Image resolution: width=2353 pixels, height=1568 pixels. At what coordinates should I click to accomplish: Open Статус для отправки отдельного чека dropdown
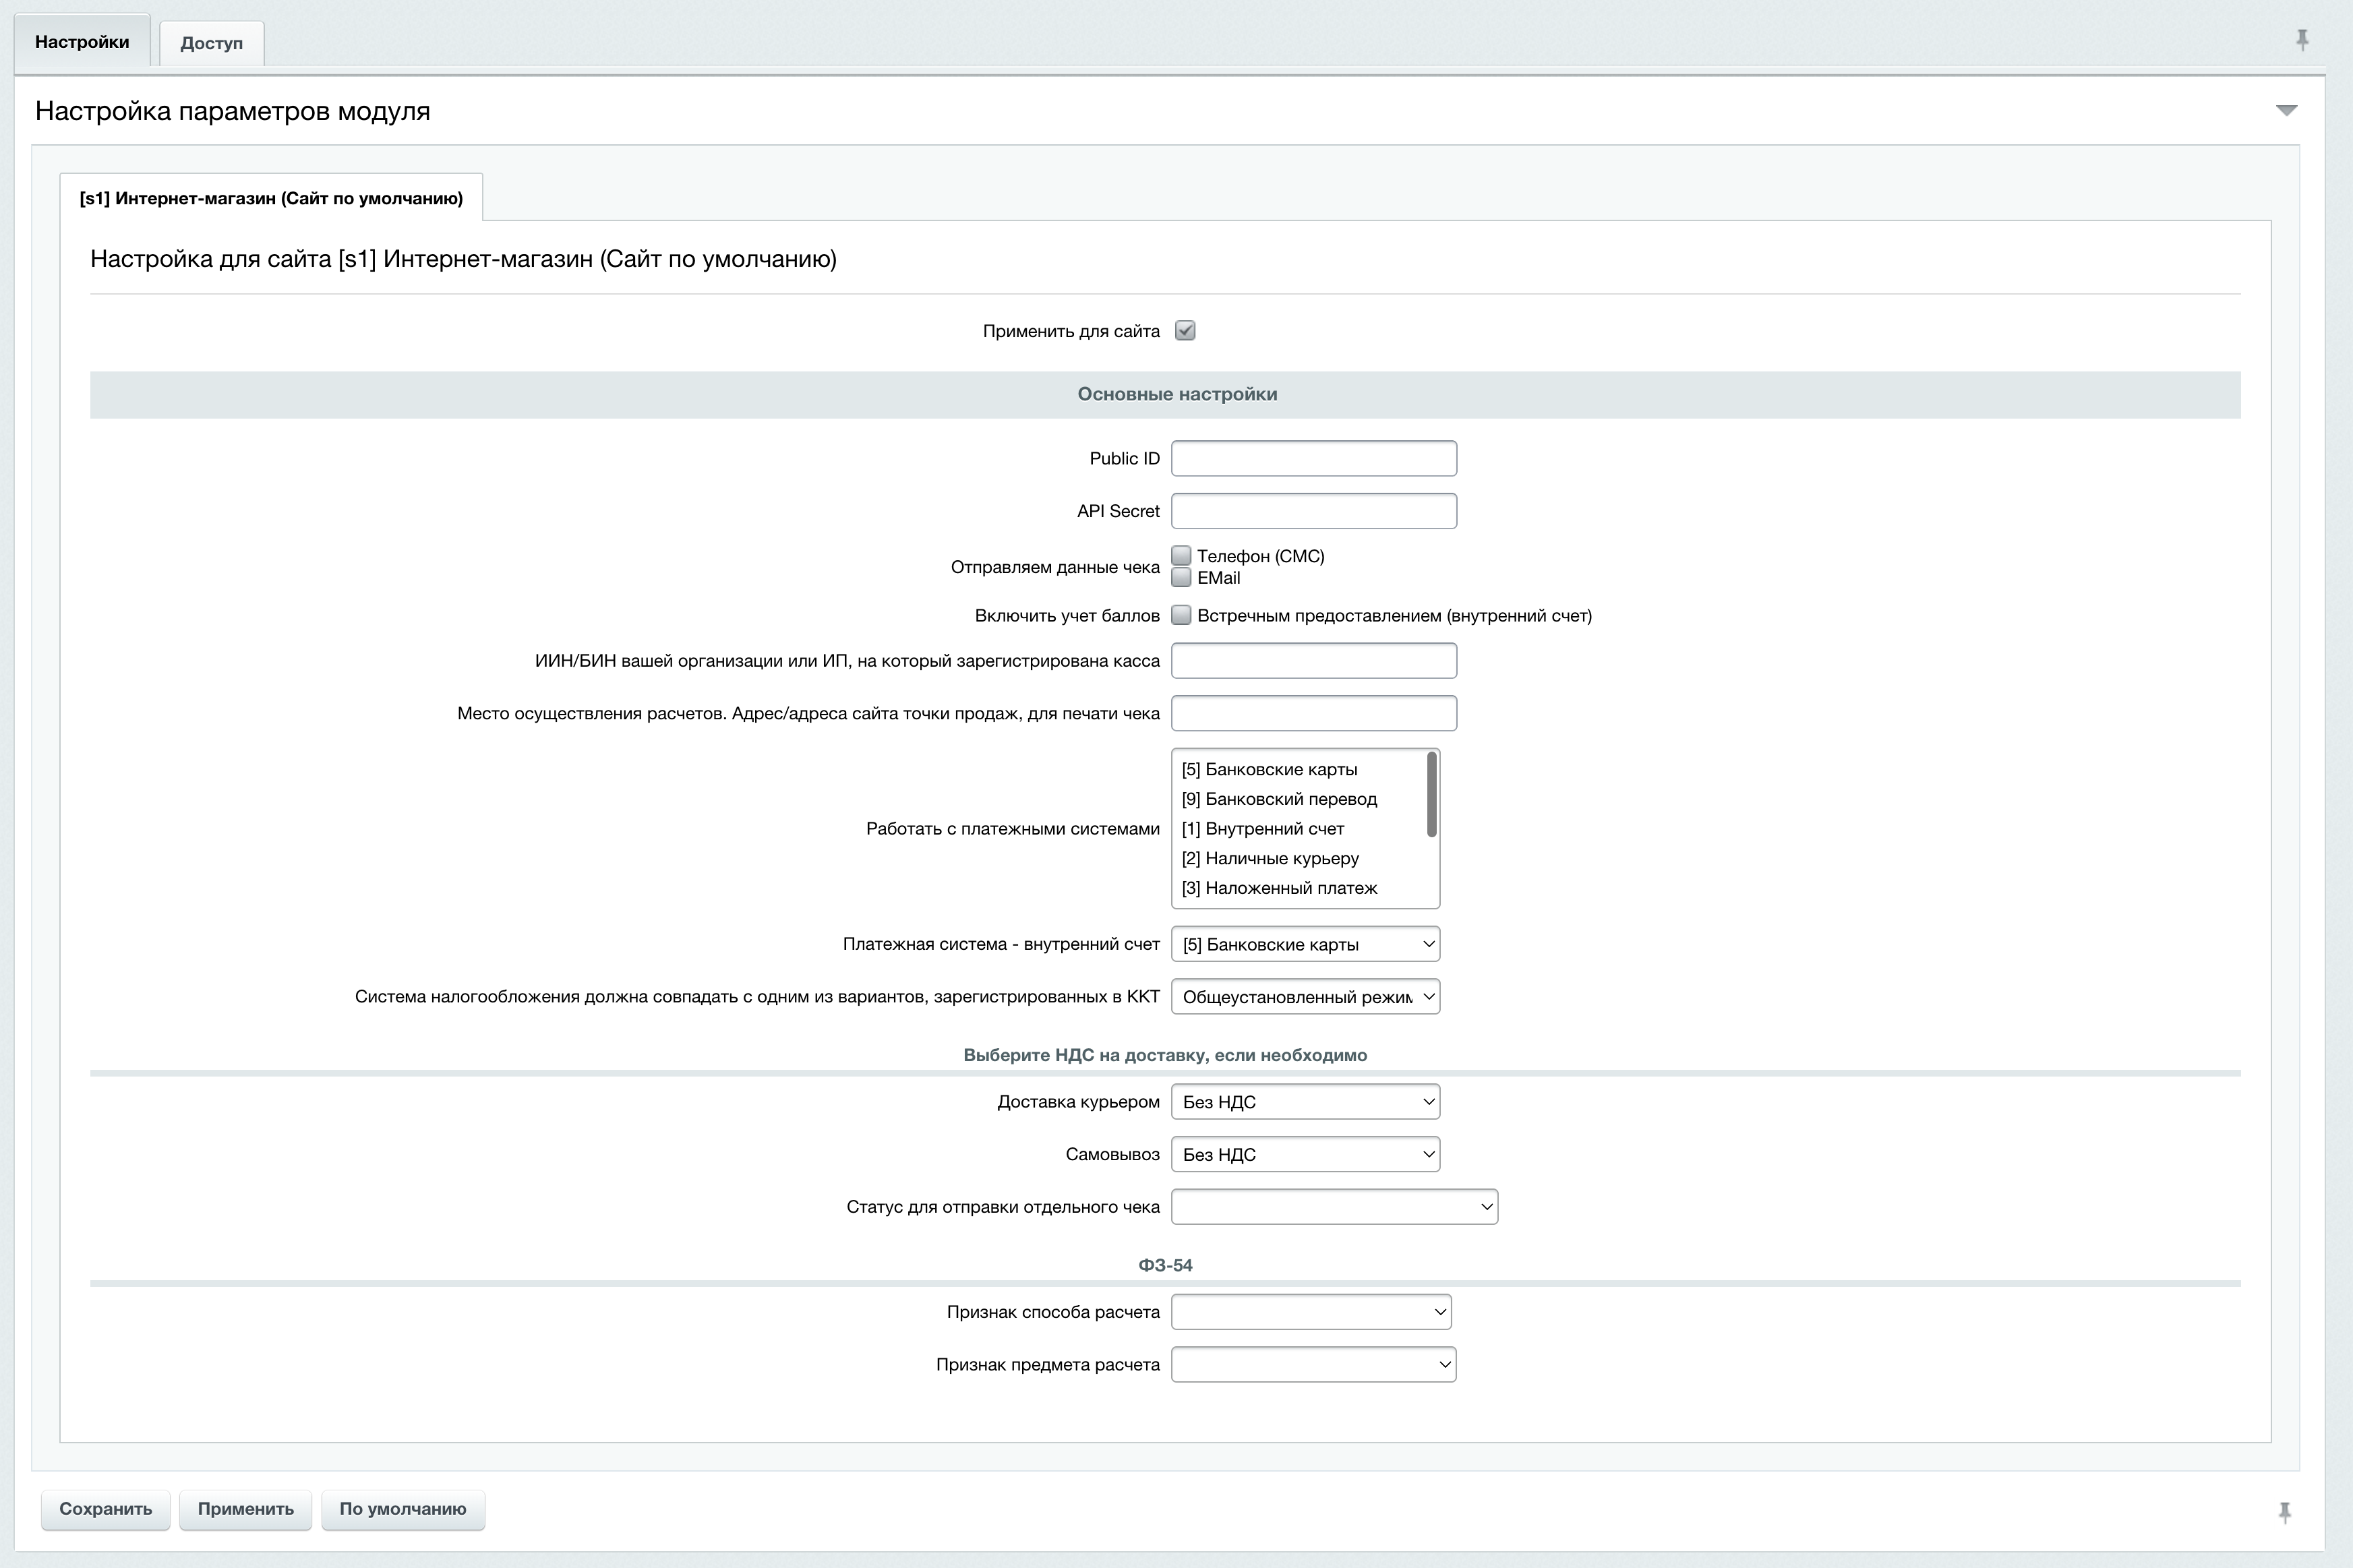tap(1334, 1207)
